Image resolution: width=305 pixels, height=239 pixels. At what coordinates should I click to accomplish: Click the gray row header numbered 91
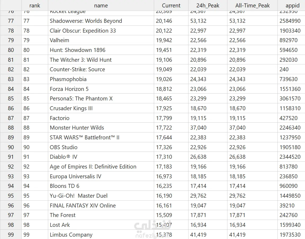coord(11,157)
